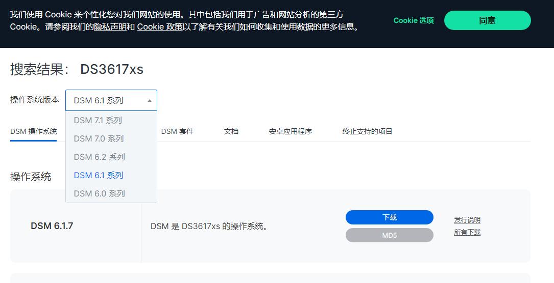
Task: Open the Cookie 政策 link
Action: pyautogui.click(x=160, y=27)
